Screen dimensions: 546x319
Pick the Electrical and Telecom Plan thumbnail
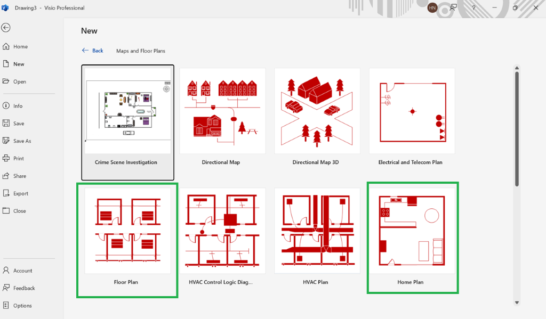412,111
